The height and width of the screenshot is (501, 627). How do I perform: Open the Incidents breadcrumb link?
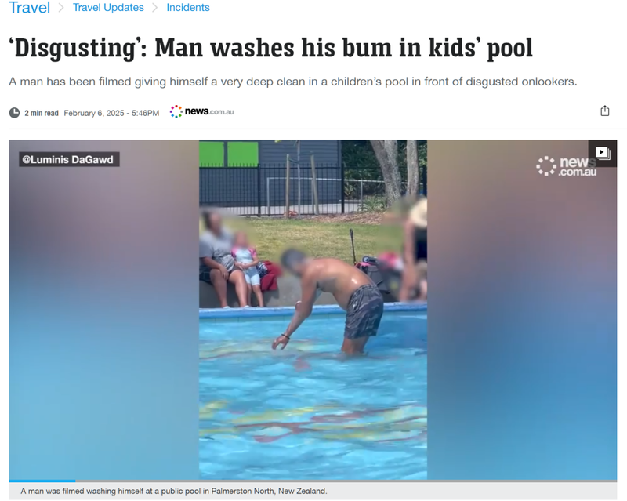pos(188,8)
